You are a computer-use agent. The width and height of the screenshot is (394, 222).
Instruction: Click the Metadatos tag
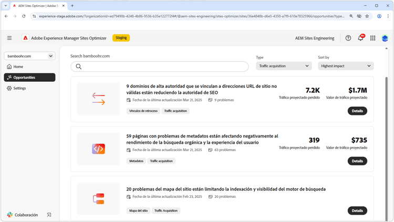[x=136, y=161]
